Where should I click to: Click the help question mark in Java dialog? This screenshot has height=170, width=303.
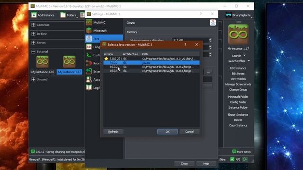[185, 44]
